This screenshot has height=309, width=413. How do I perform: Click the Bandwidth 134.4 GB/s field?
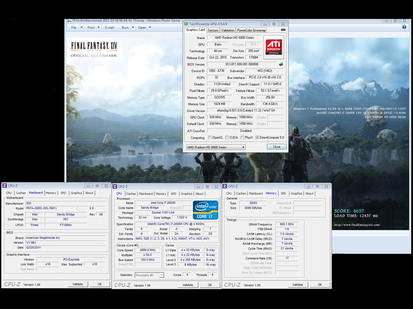click(x=270, y=104)
